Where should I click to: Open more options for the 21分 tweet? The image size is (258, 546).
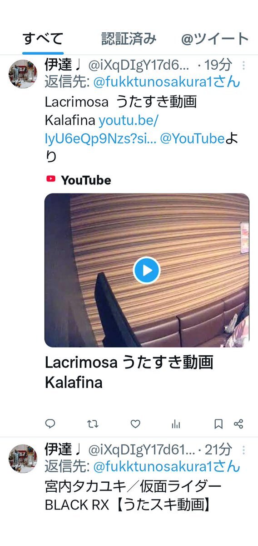point(243,450)
